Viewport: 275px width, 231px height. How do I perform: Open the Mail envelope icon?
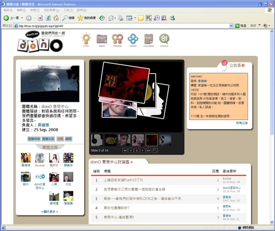111,18
